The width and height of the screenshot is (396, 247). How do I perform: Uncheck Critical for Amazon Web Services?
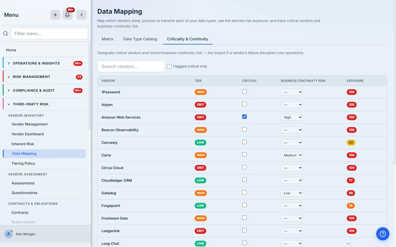(x=244, y=117)
